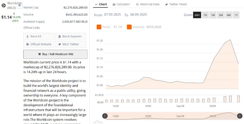Set chart zoom to 1M
This screenshot has height=124, width=244.
[x=213, y=15]
